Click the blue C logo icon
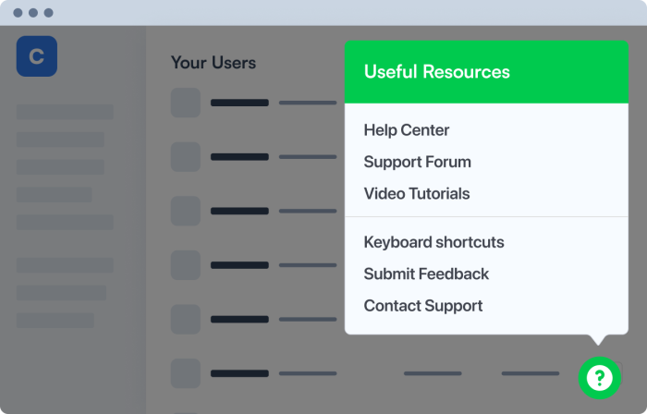Screen dimensions: 647x414 tap(37, 56)
